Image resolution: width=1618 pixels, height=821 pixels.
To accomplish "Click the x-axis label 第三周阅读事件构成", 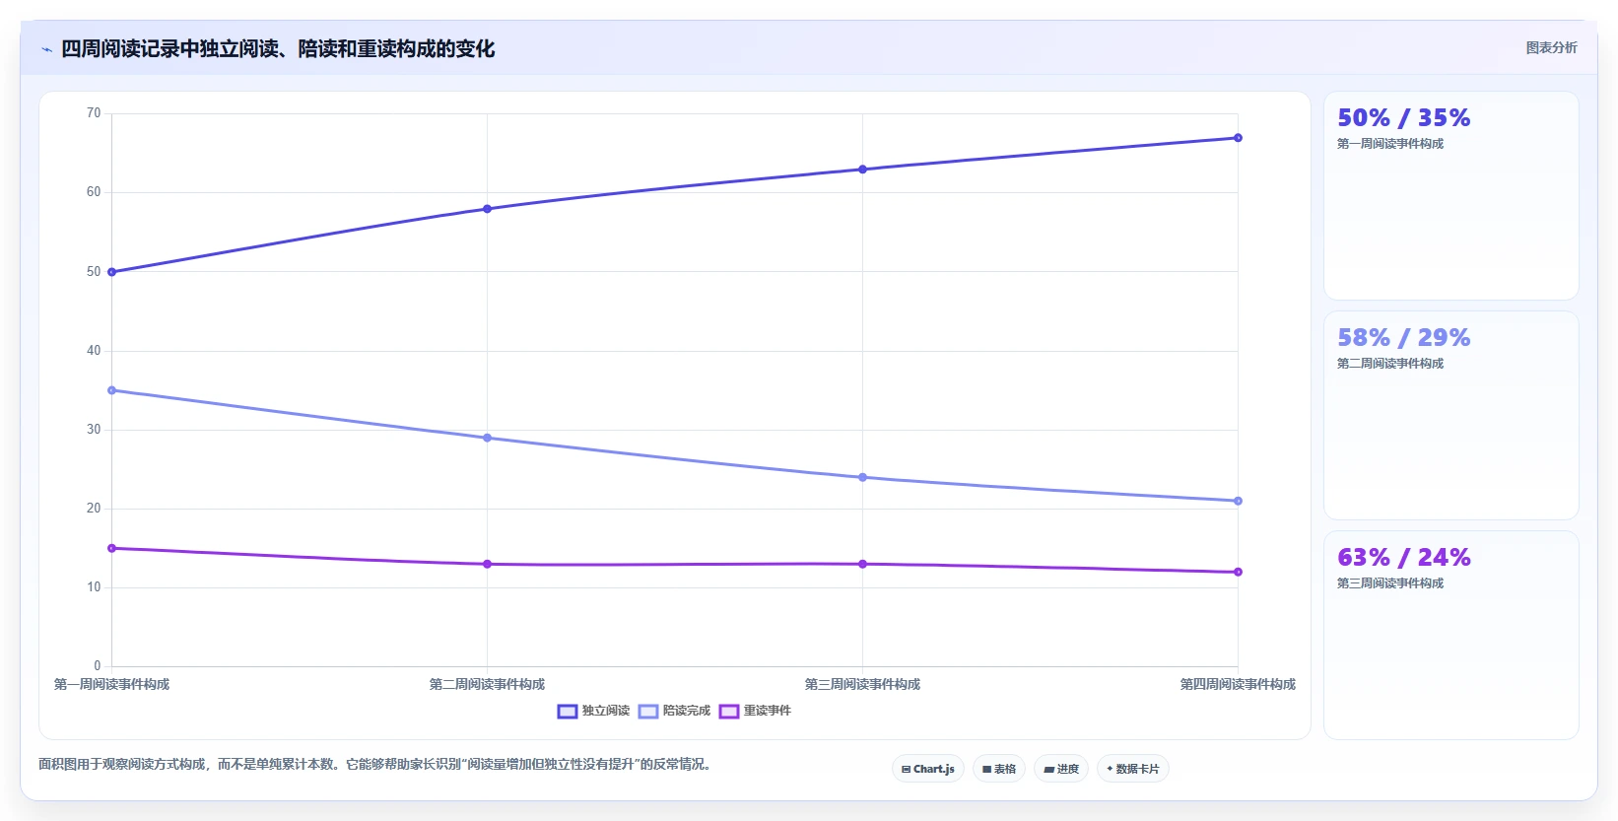I will pos(862,684).
